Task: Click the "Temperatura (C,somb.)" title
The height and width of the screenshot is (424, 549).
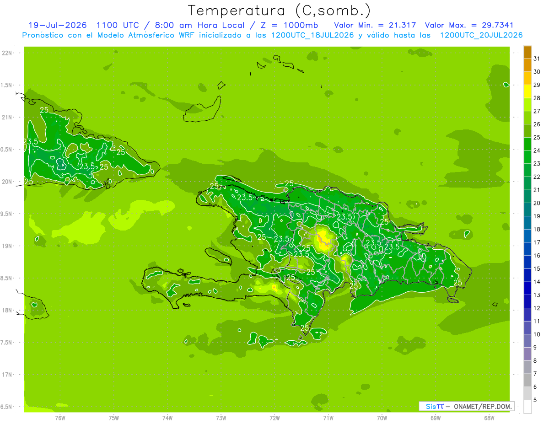Action: pos(279,10)
